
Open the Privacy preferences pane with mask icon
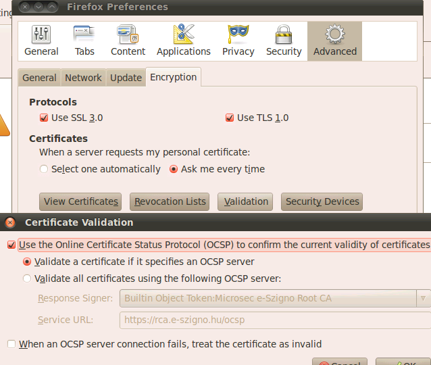point(238,41)
